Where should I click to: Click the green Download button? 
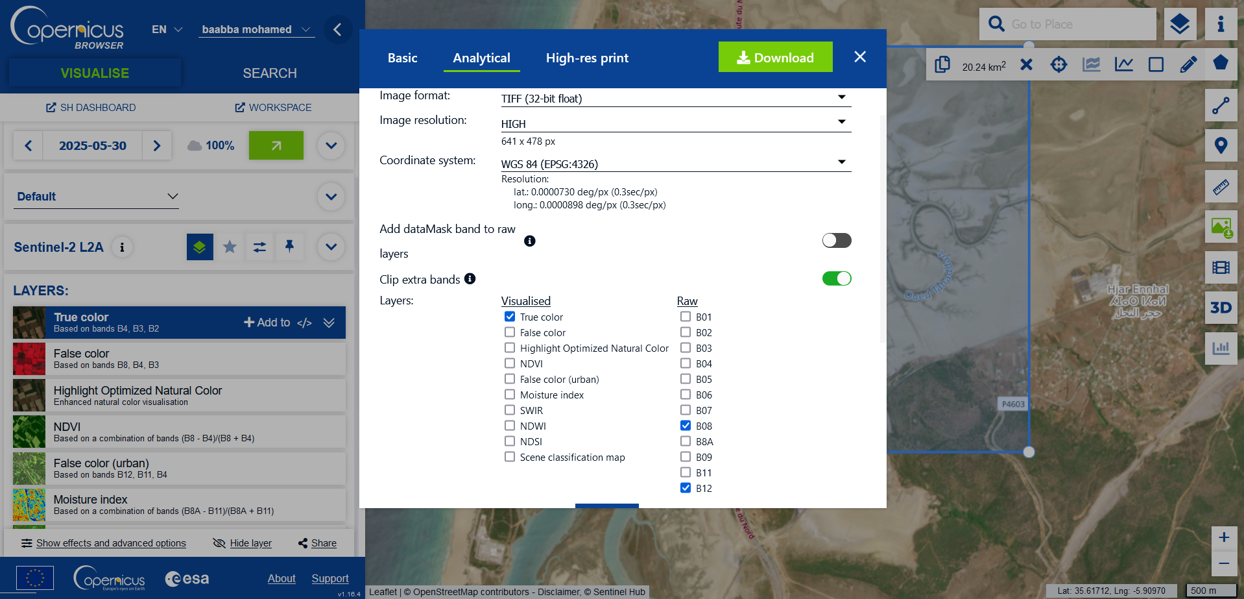pos(775,57)
